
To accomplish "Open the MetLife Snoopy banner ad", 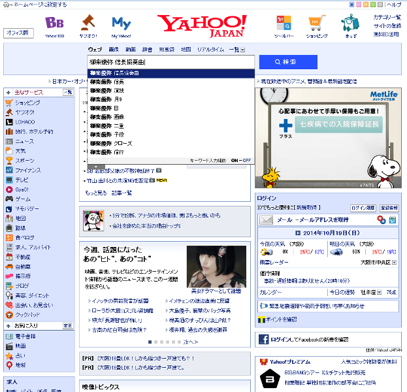I will pyautogui.click(x=328, y=138).
